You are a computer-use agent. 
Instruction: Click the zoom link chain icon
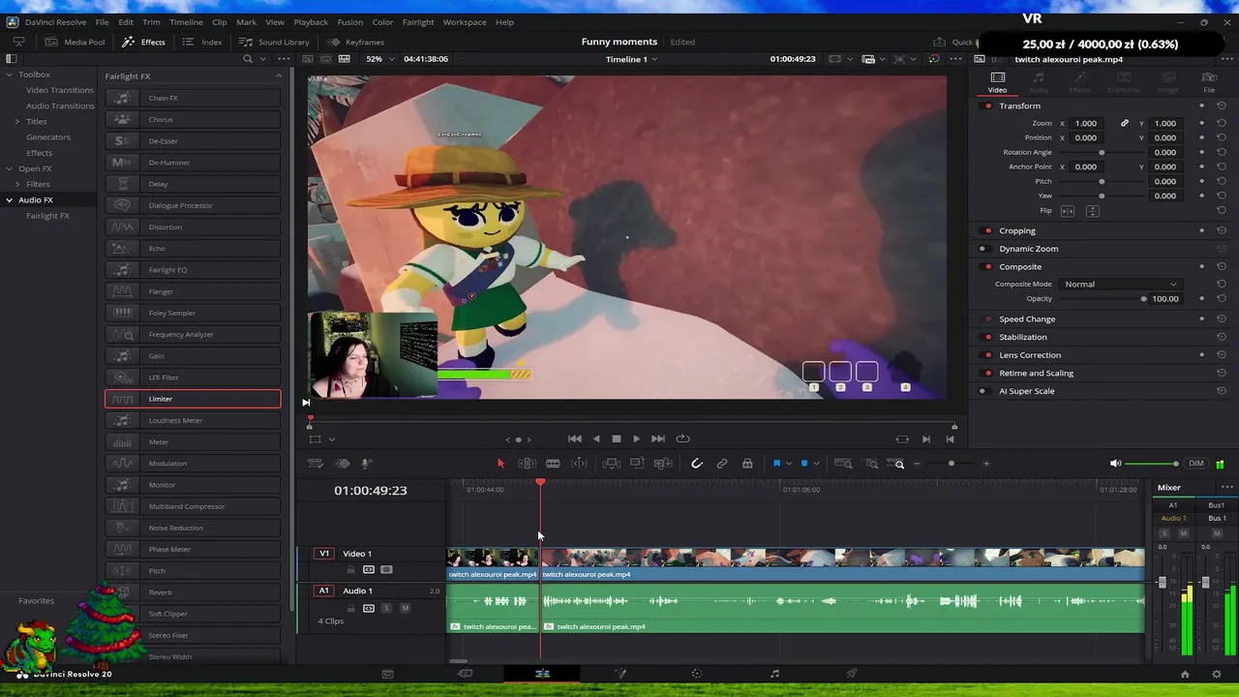click(1125, 124)
